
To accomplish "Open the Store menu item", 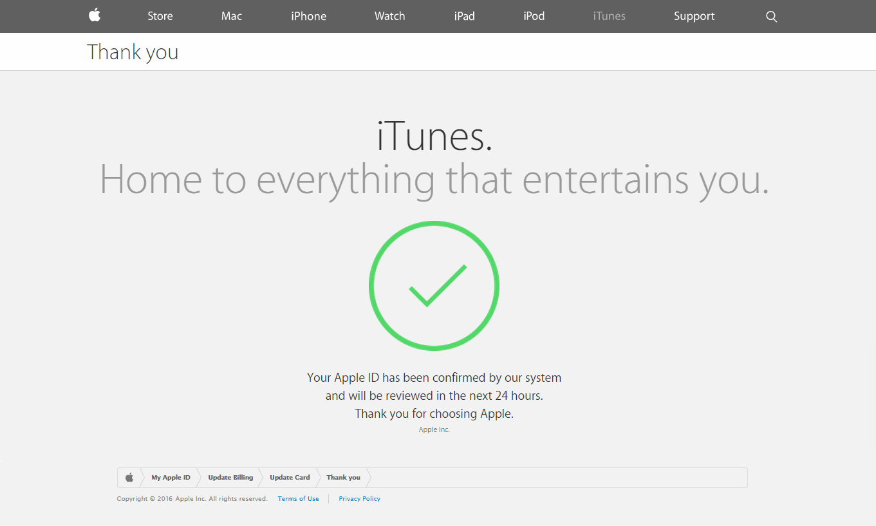I will [160, 16].
